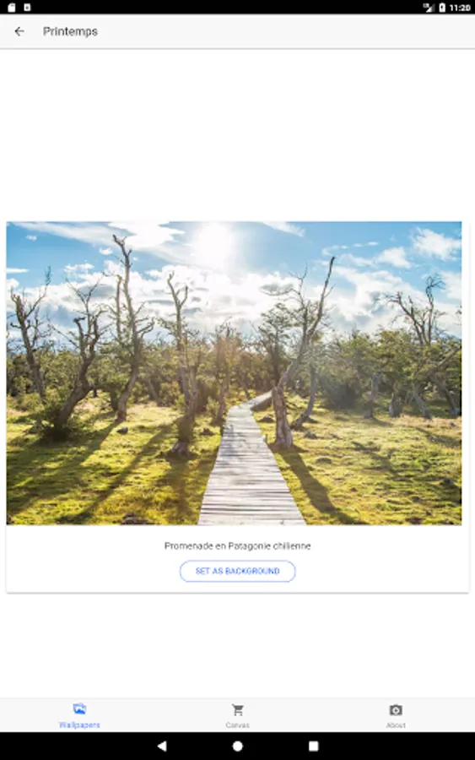This screenshot has height=760, width=475.
Task: Tap the 11:20 clock in status bar
Action: point(460,8)
